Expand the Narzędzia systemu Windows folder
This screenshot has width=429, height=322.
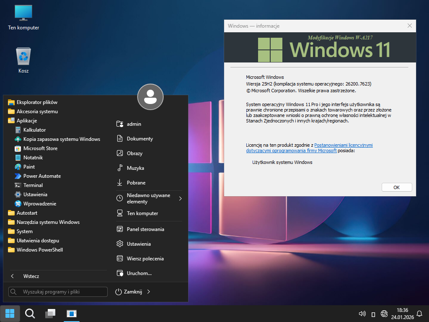(x=48, y=222)
